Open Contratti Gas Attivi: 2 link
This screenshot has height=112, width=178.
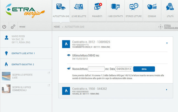pos(23,65)
